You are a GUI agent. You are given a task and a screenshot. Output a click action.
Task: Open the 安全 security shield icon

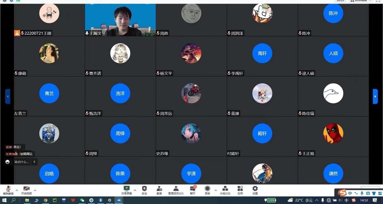coord(144,190)
